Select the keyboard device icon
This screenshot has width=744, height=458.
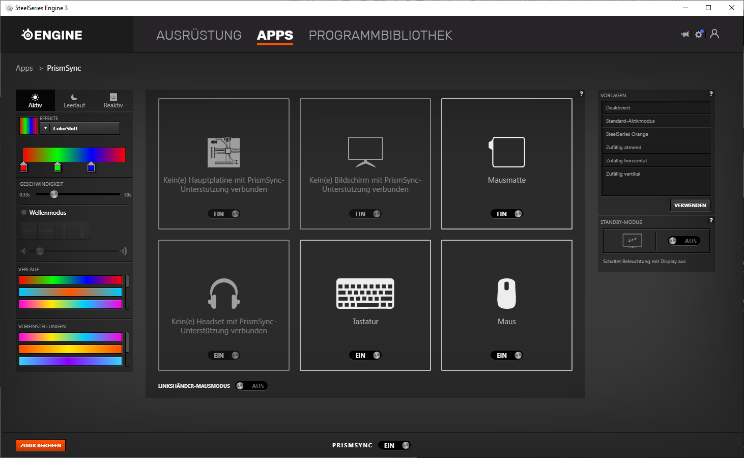(365, 294)
